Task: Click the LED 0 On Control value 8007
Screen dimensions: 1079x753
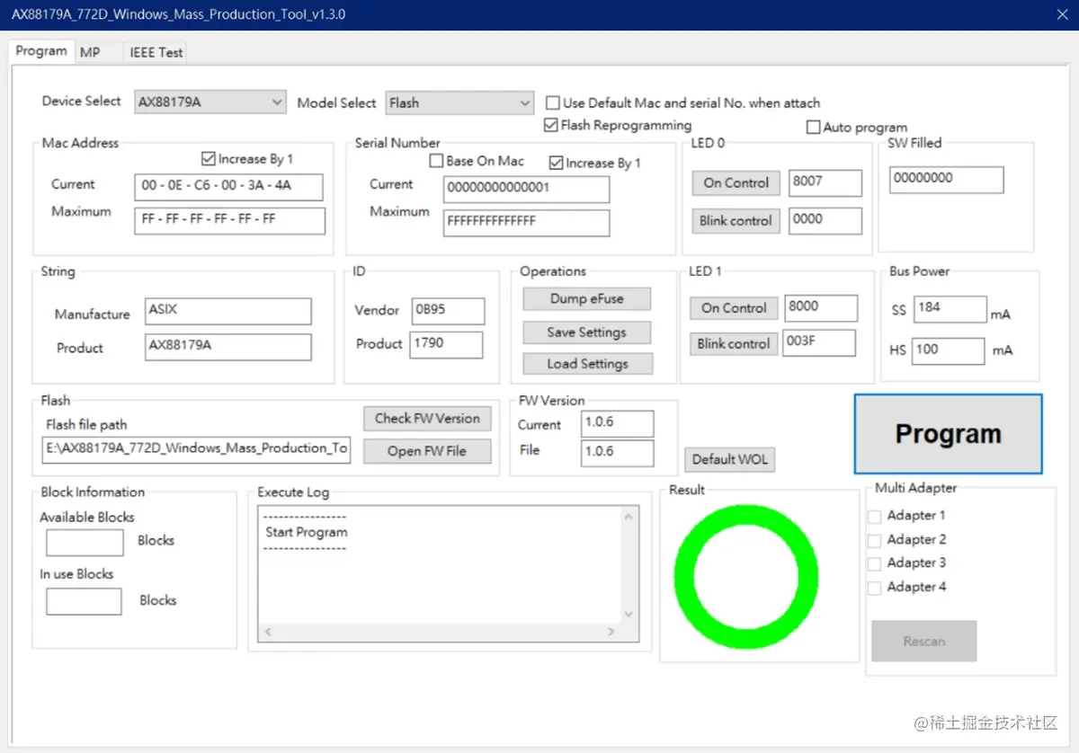Action: pyautogui.click(x=825, y=182)
